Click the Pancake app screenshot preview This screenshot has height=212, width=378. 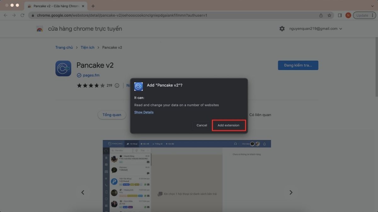[x=187, y=176]
